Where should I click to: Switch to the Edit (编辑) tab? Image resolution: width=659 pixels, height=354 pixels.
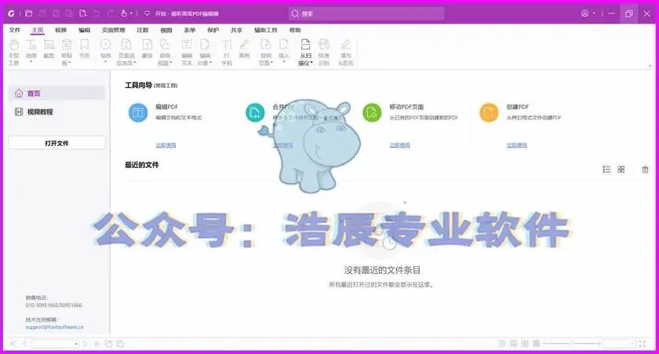85,31
